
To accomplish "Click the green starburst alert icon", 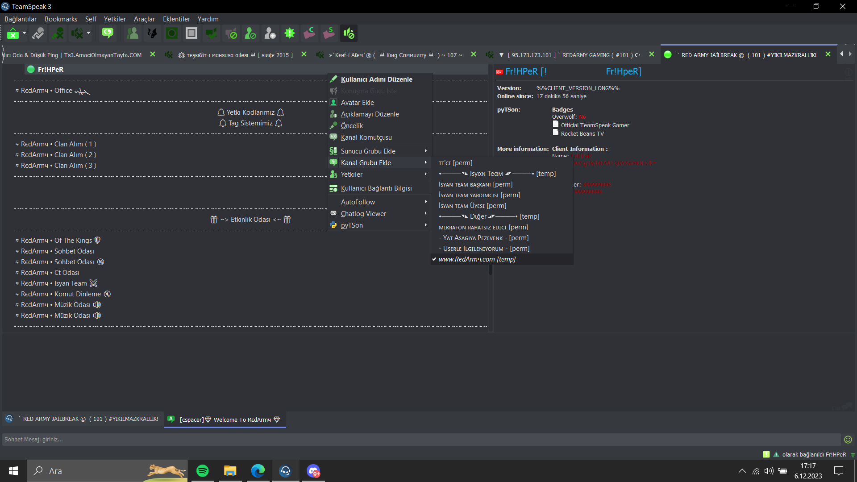I will click(290, 33).
